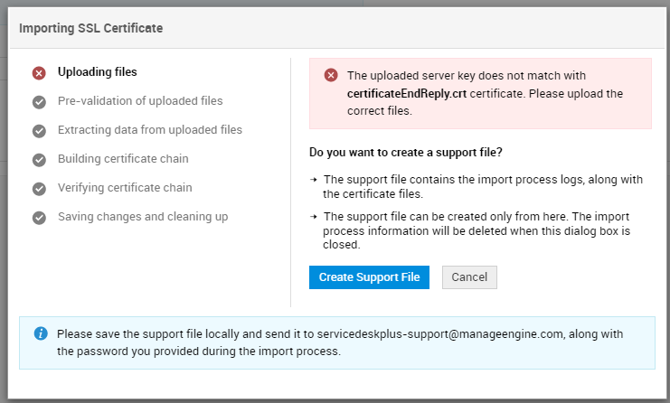Image resolution: width=670 pixels, height=403 pixels.
Task: Select the Pre-validation of uploaded files step
Action: click(x=140, y=101)
